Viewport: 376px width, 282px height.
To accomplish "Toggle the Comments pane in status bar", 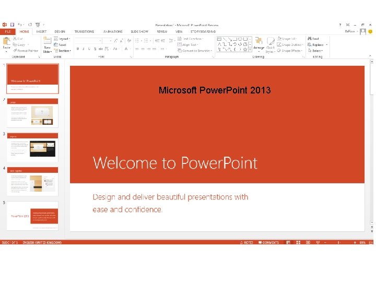I will 268,242.
